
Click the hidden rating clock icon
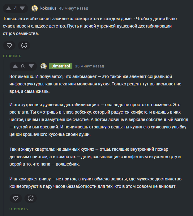click(x=23, y=66)
